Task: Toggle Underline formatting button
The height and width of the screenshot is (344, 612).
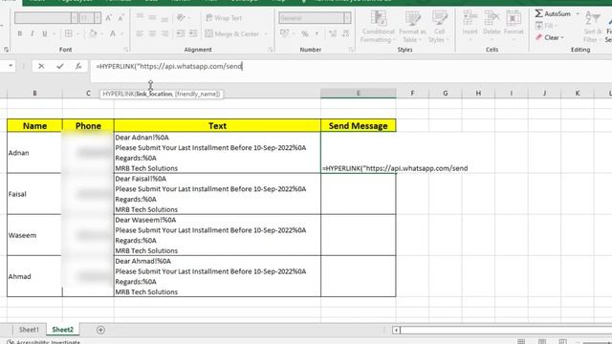Action: point(45,34)
